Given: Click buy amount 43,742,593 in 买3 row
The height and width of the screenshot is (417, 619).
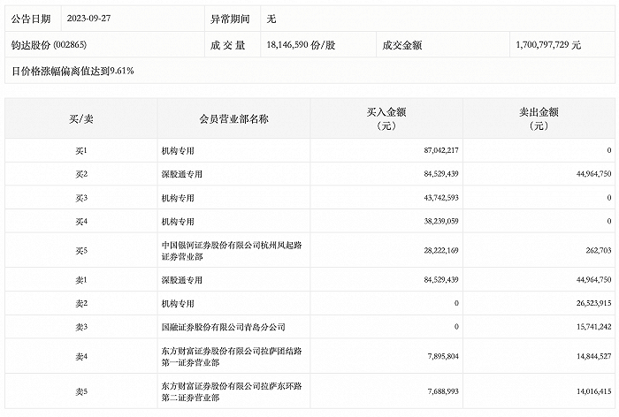Looking at the screenshot, I should [441, 198].
